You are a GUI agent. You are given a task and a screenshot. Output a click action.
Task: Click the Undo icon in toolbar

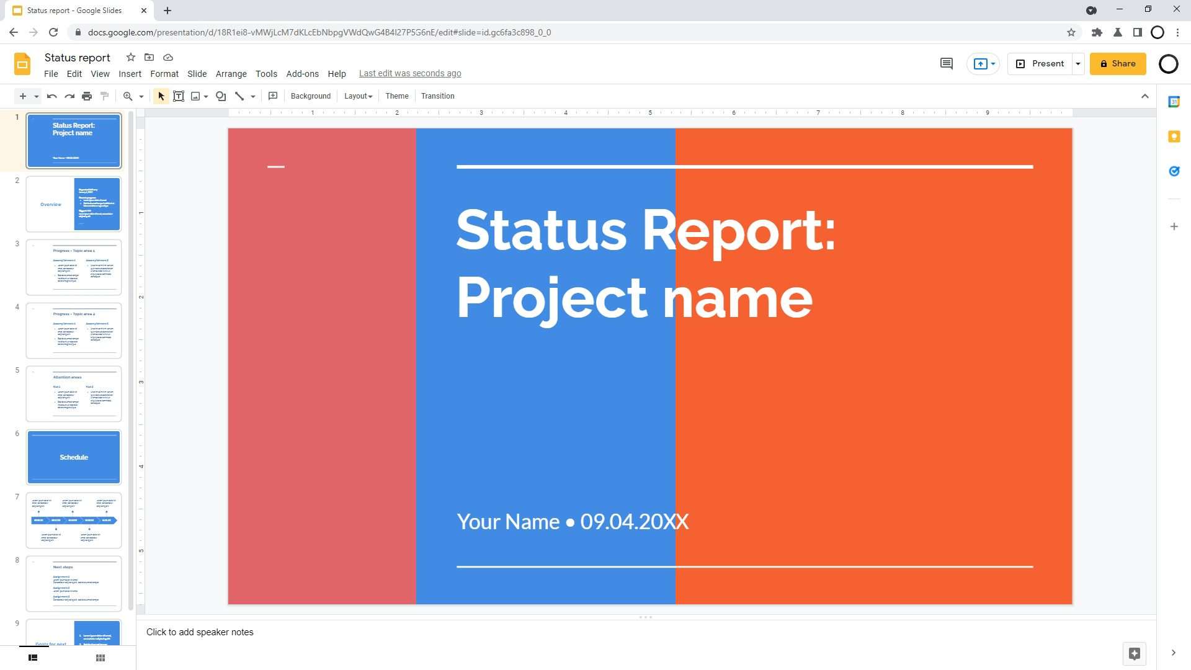[51, 96]
